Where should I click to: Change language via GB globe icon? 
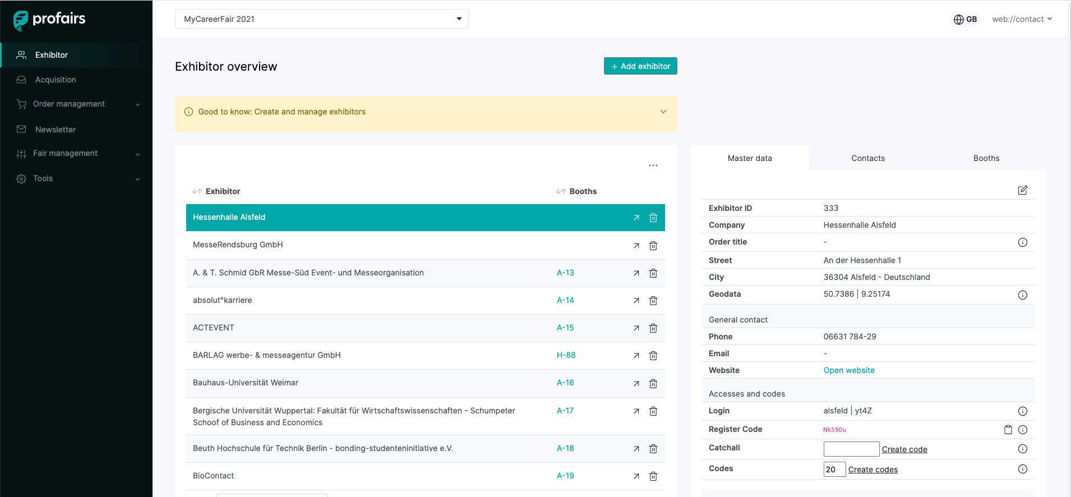[965, 19]
